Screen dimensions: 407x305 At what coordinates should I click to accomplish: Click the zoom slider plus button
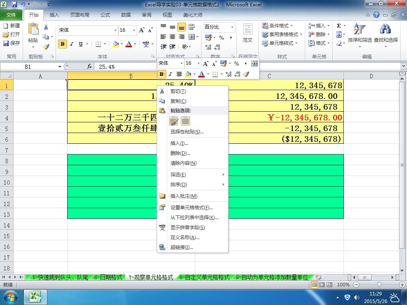[402, 285]
